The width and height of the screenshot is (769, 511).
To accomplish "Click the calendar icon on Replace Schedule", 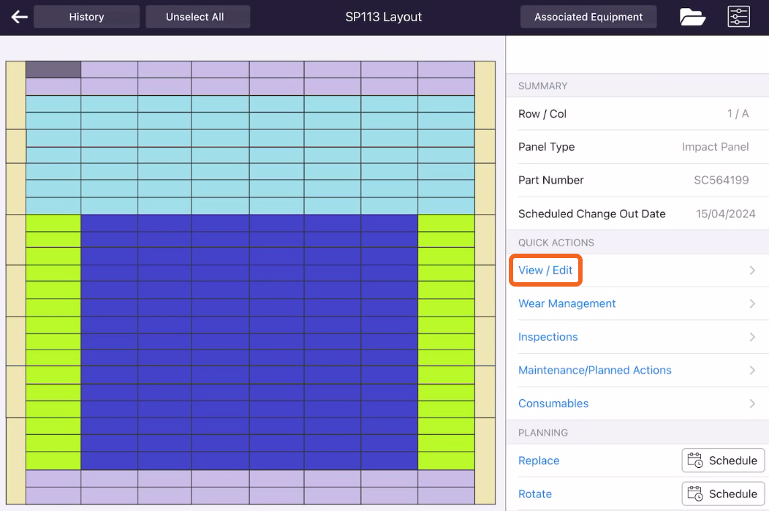I will pyautogui.click(x=695, y=461).
